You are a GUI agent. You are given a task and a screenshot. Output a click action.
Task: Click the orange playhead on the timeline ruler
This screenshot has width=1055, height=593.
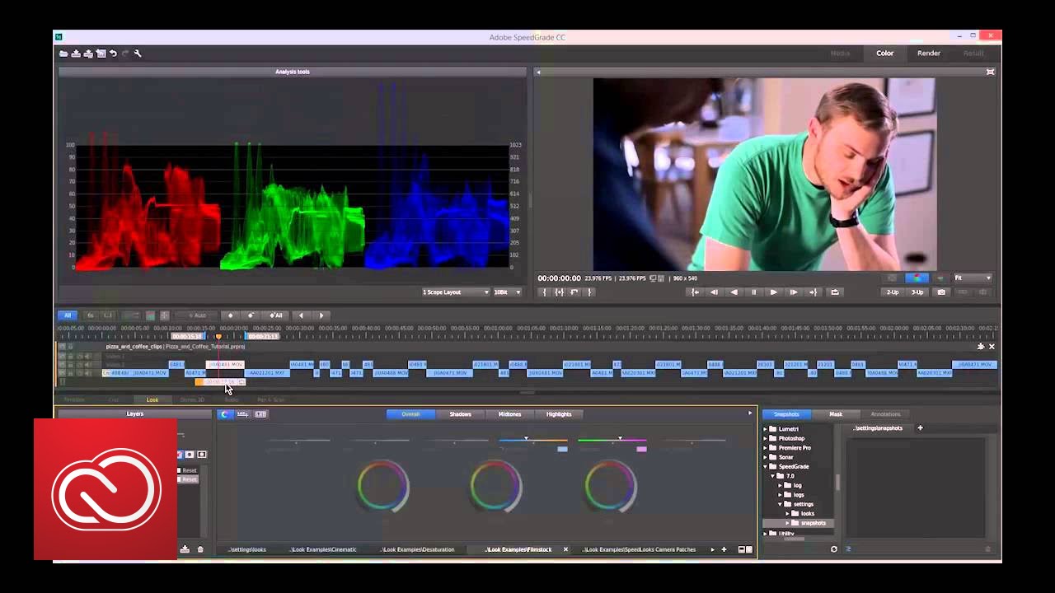click(218, 336)
